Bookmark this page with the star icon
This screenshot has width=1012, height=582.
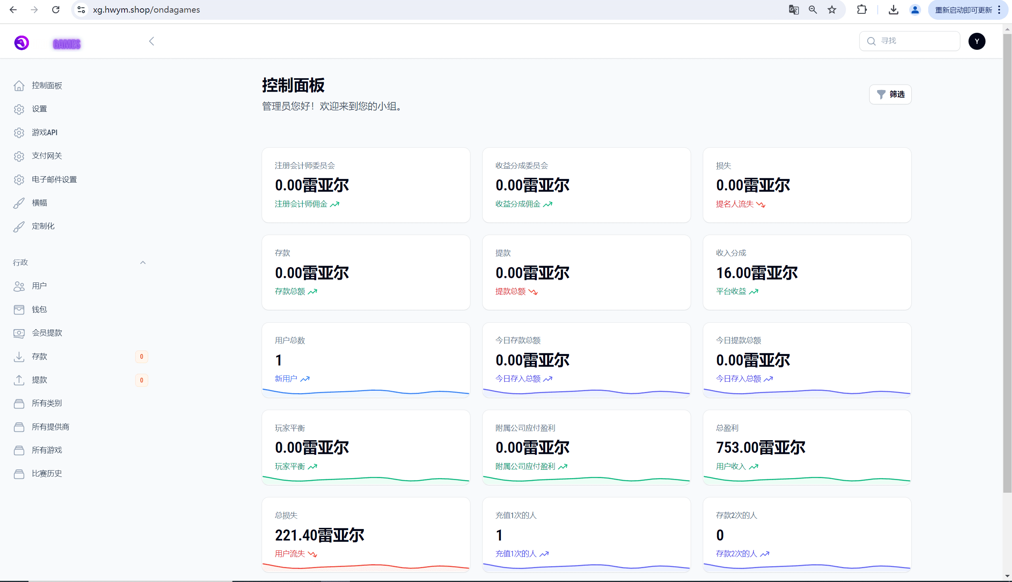pyautogui.click(x=832, y=9)
